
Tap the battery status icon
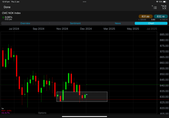coord(165,2)
